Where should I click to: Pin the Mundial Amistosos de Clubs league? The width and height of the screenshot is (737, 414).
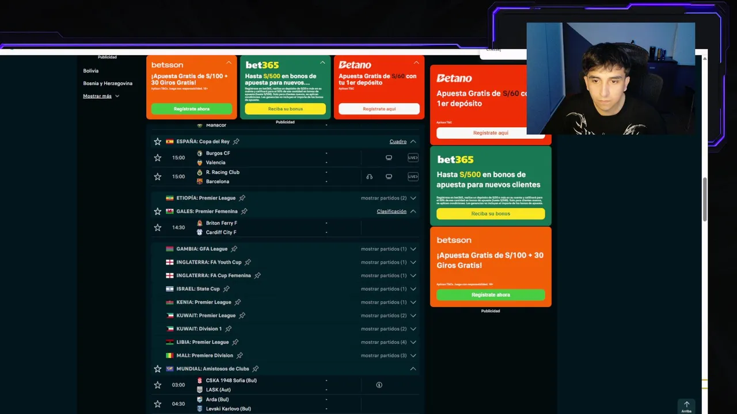pyautogui.click(x=255, y=369)
